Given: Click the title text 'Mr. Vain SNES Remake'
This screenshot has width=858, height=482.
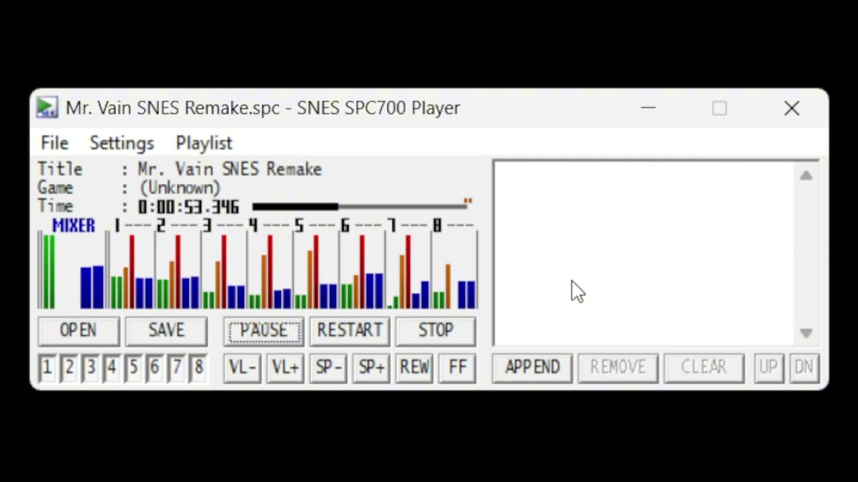Looking at the screenshot, I should pos(229,169).
